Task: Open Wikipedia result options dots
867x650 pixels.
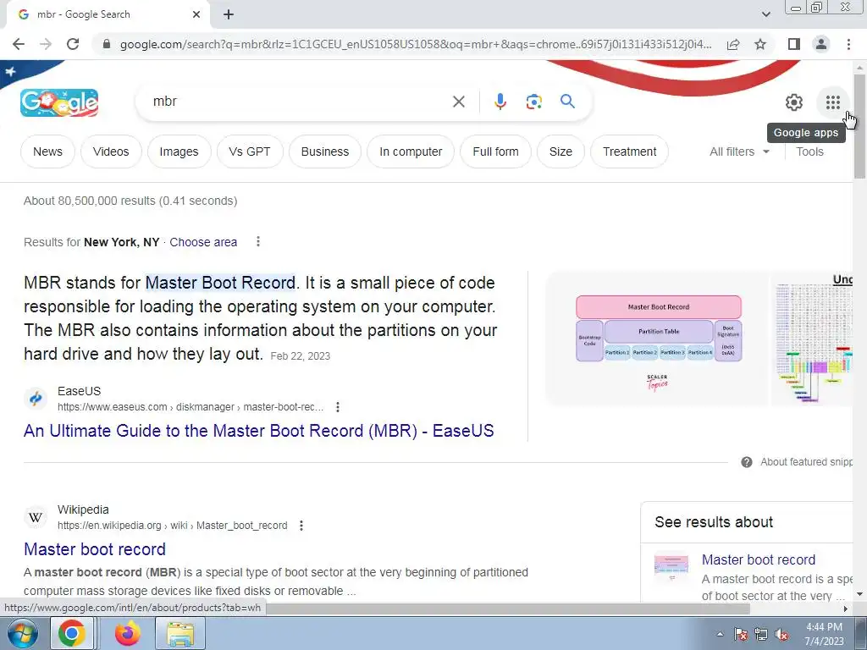Action: click(301, 526)
